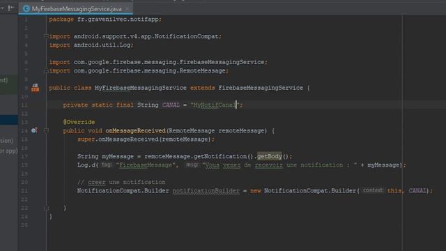Click the android.util.Log import line
The height and width of the screenshot is (251, 446).
[x=91, y=45]
